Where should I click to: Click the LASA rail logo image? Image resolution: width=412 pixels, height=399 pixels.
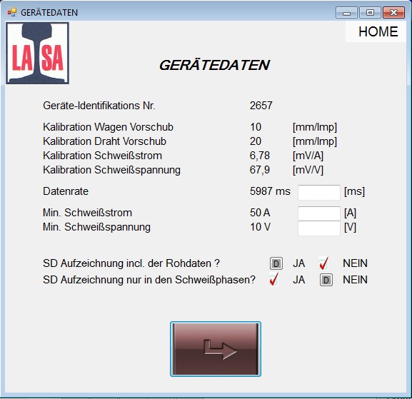(x=38, y=53)
